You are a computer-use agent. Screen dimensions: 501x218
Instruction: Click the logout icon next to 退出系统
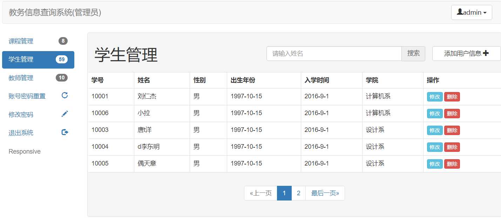(x=64, y=132)
